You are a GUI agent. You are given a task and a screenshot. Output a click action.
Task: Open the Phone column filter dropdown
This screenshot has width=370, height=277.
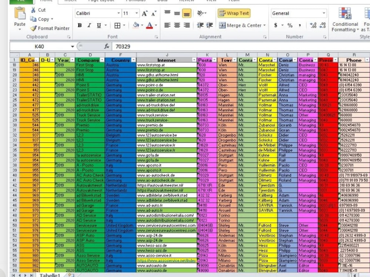[367, 60]
